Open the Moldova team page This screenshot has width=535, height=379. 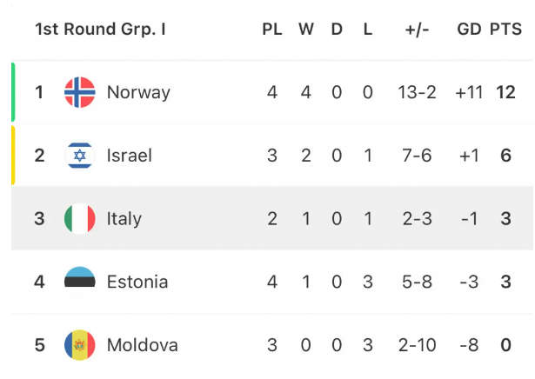point(143,345)
